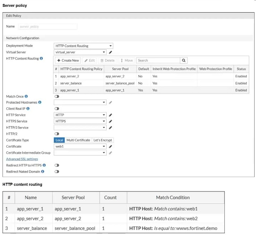Screen dimensions: 256x235
Task: Open the Deployment Mode dropdown
Action: coord(83,46)
